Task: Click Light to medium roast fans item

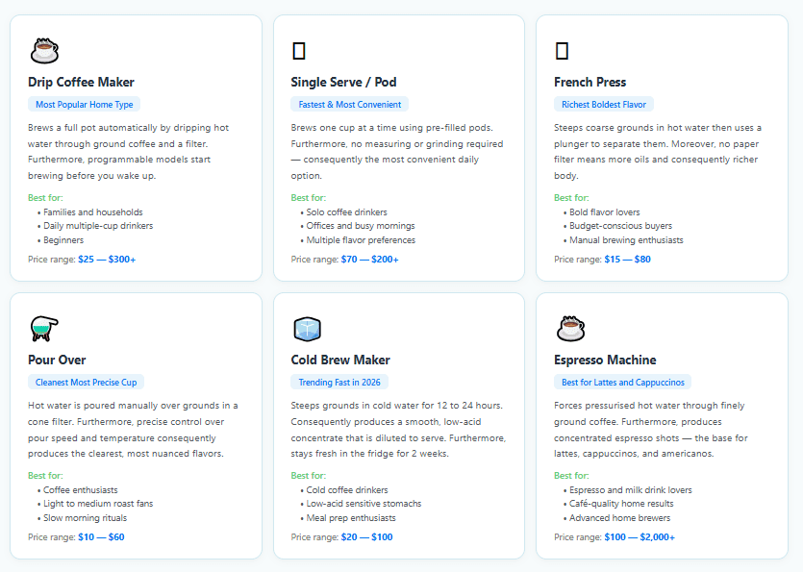Action: tap(98, 504)
